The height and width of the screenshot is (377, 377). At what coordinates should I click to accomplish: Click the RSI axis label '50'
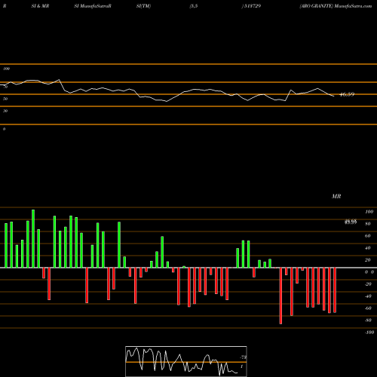[5, 99]
